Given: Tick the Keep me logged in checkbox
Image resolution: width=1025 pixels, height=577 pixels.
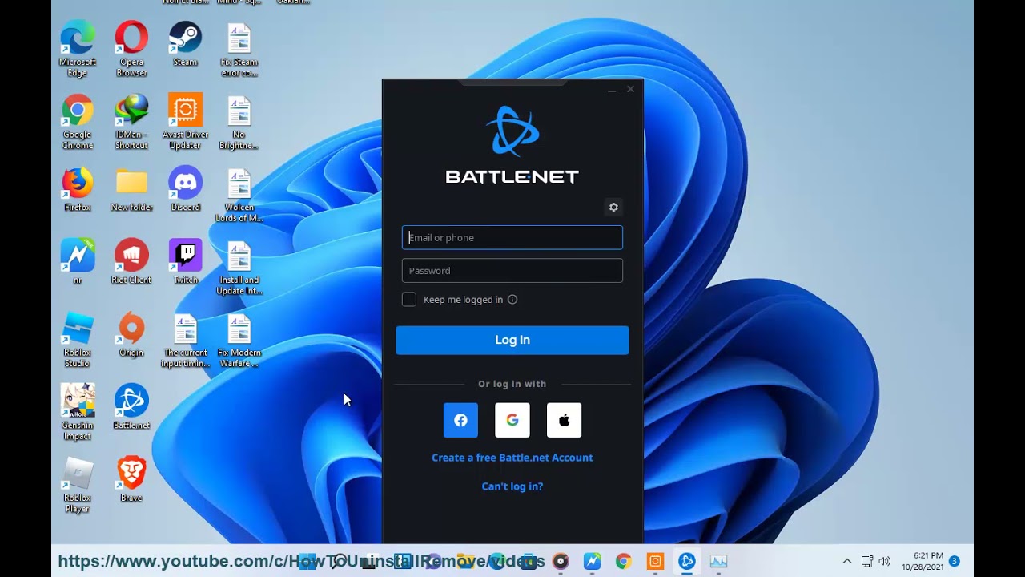Looking at the screenshot, I should pyautogui.click(x=409, y=300).
